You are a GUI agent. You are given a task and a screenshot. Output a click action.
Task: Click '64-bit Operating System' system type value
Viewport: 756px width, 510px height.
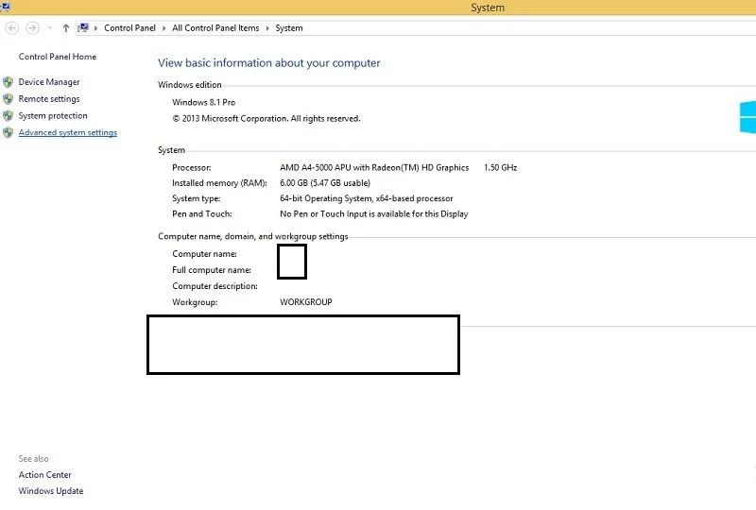coord(367,198)
